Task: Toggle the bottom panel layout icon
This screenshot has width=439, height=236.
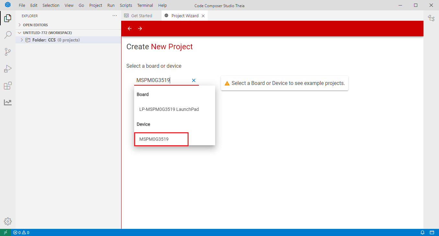Action: (x=432, y=232)
